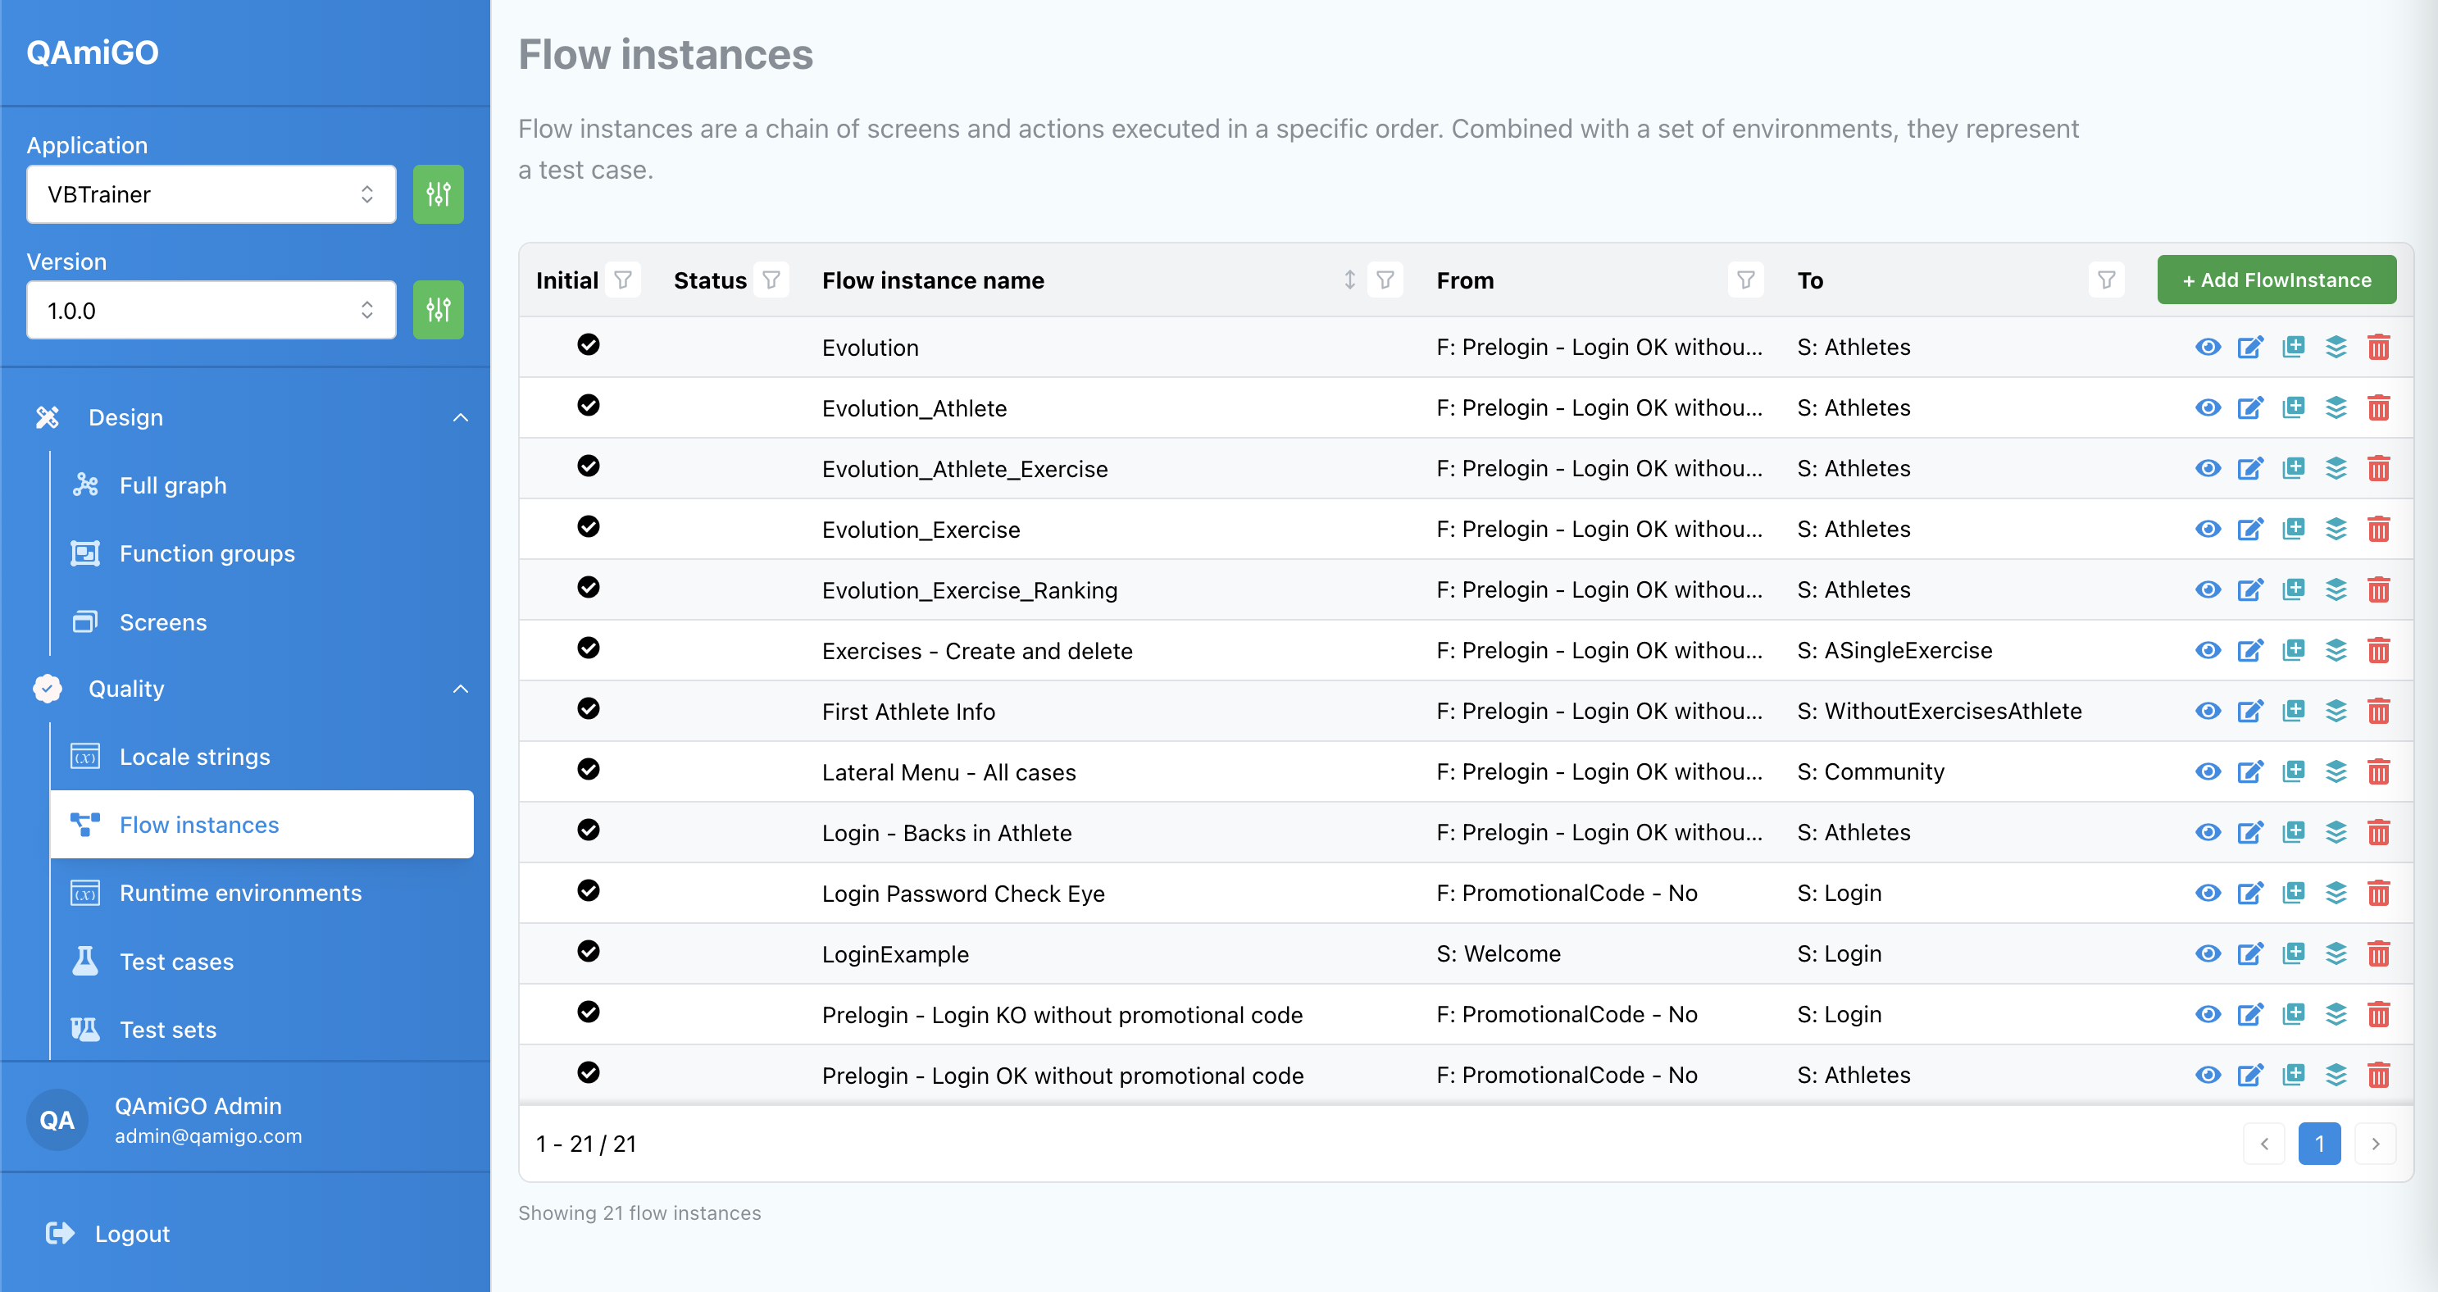Open layers icon for Prelogin - Login KO row

pos(2336,1014)
